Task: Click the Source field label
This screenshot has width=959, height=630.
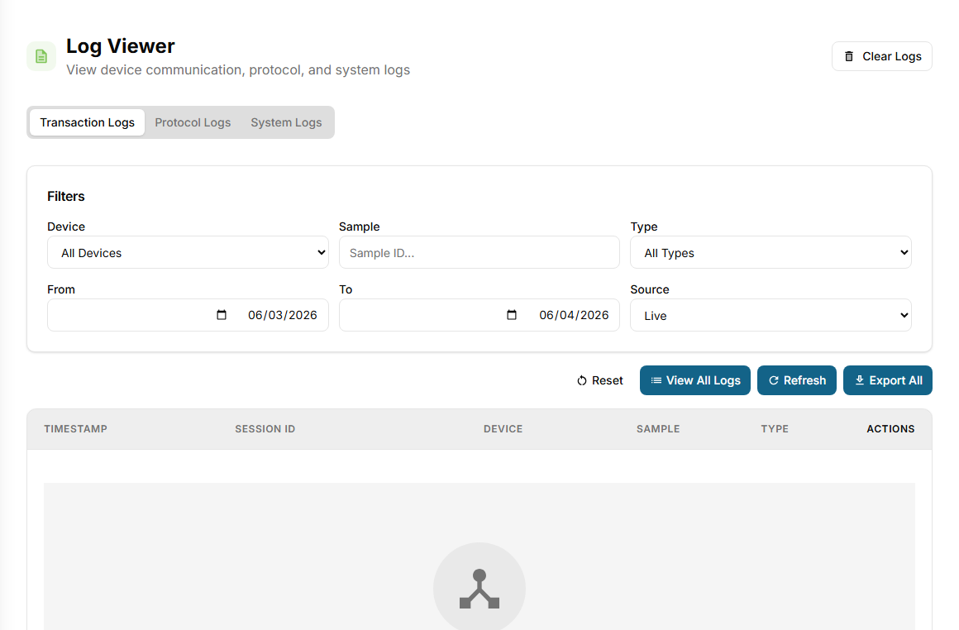Action: (650, 289)
